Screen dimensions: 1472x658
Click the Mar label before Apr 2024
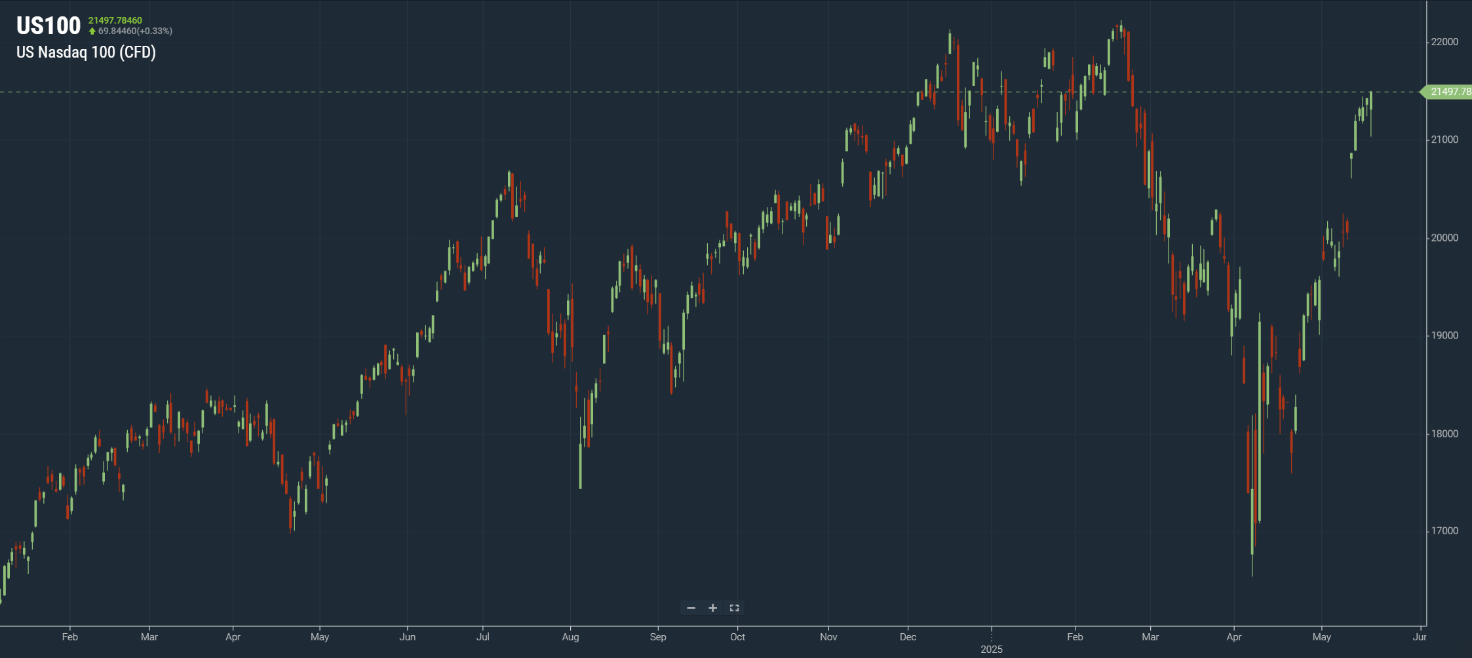[149, 637]
